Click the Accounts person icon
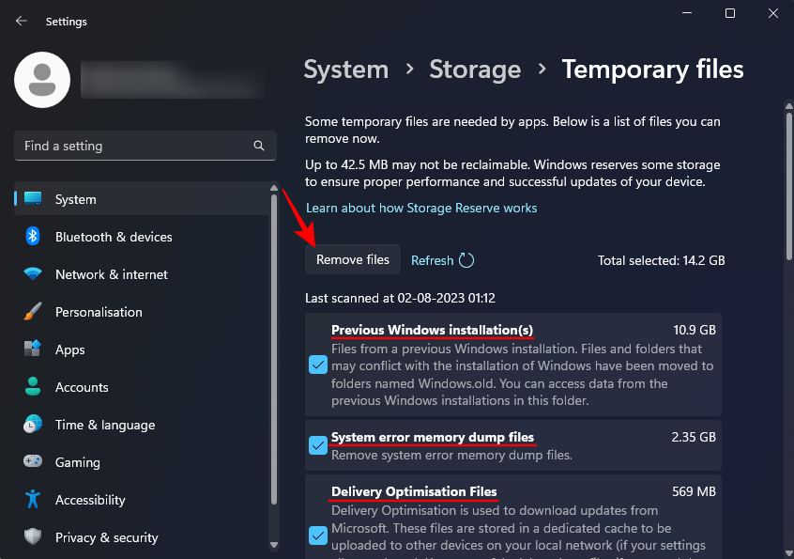Viewport: 794px width, 559px height. click(31, 387)
